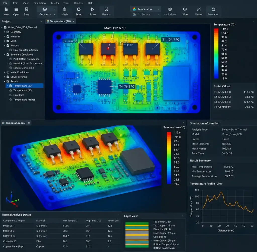Open the Iso Surface plot type dropdown
This screenshot has width=257, height=252.
[146, 14]
